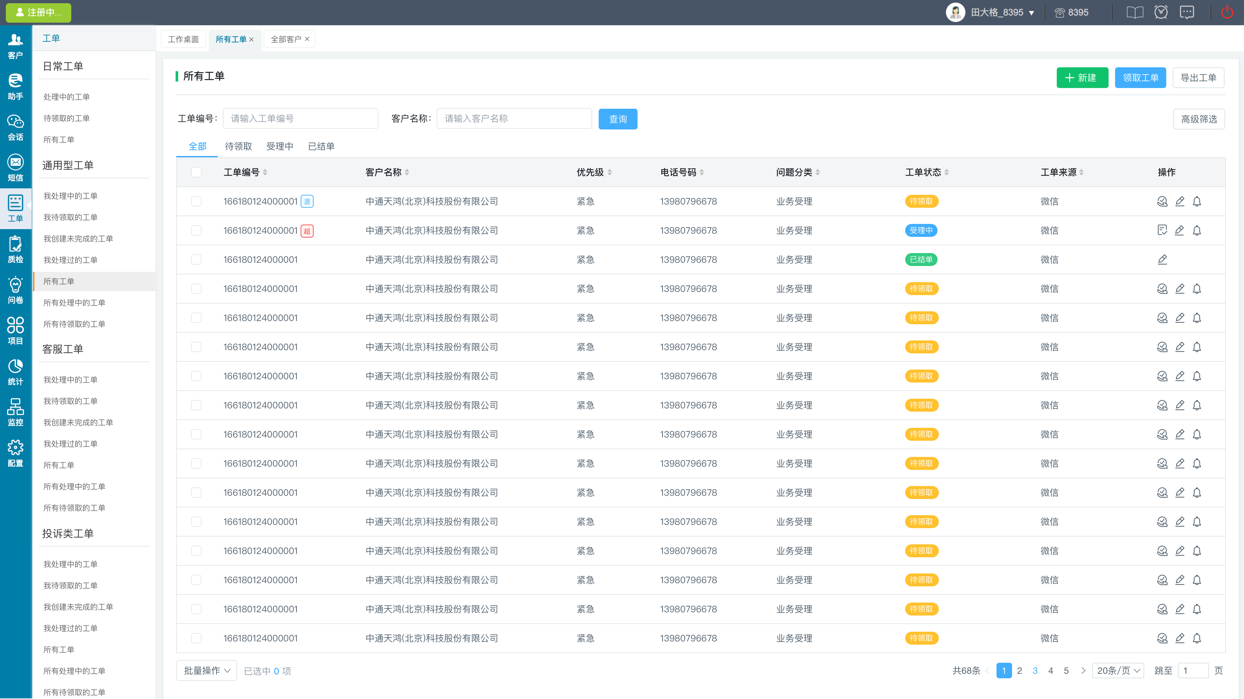Open the book knowledge base icon

(x=1135, y=13)
